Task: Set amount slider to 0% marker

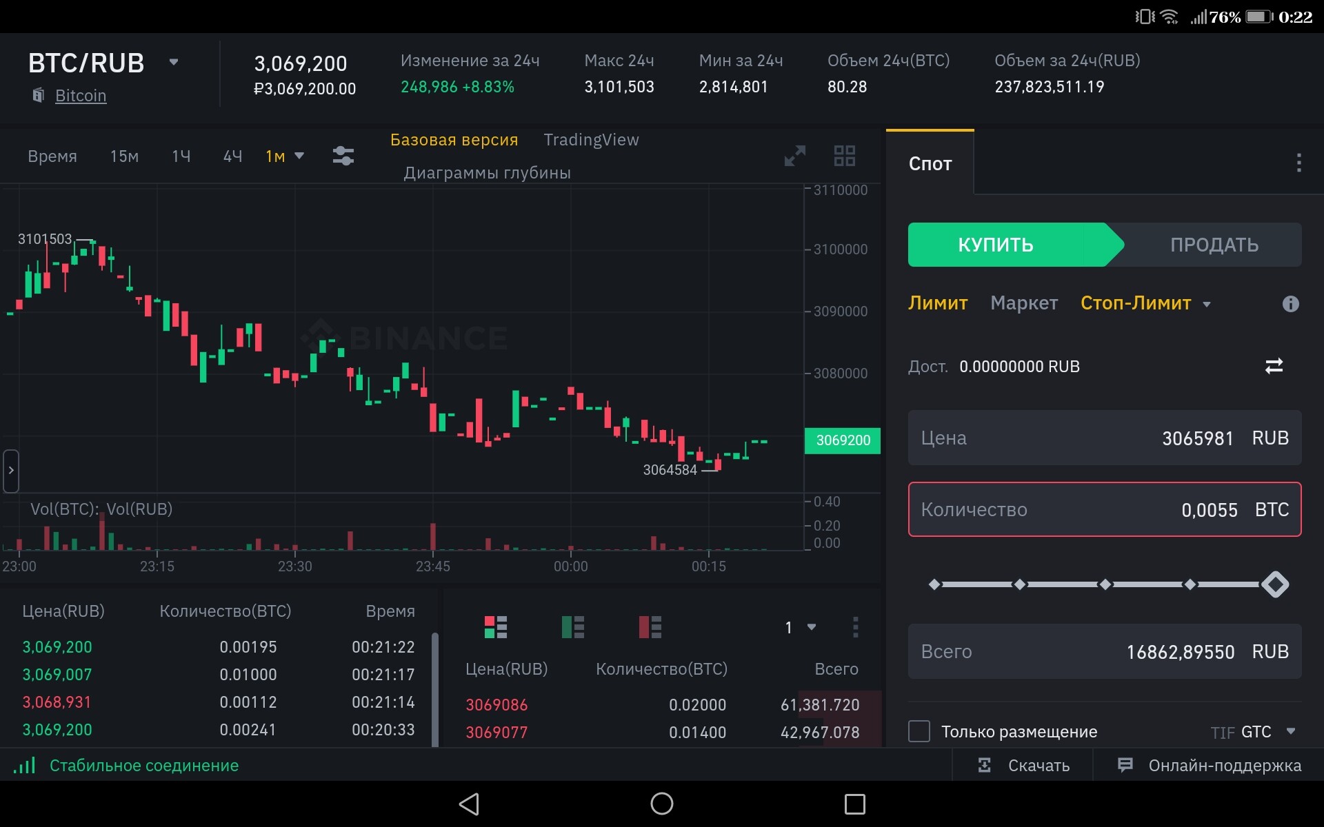Action: point(934,584)
